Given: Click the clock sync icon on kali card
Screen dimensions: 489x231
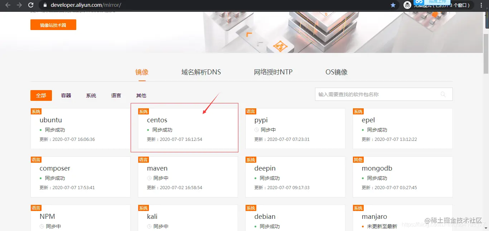Looking at the screenshot, I should point(149,226).
